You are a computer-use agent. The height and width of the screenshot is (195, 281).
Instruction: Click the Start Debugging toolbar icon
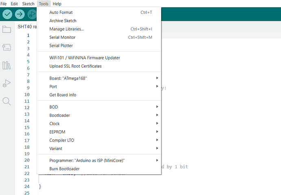point(32,14)
